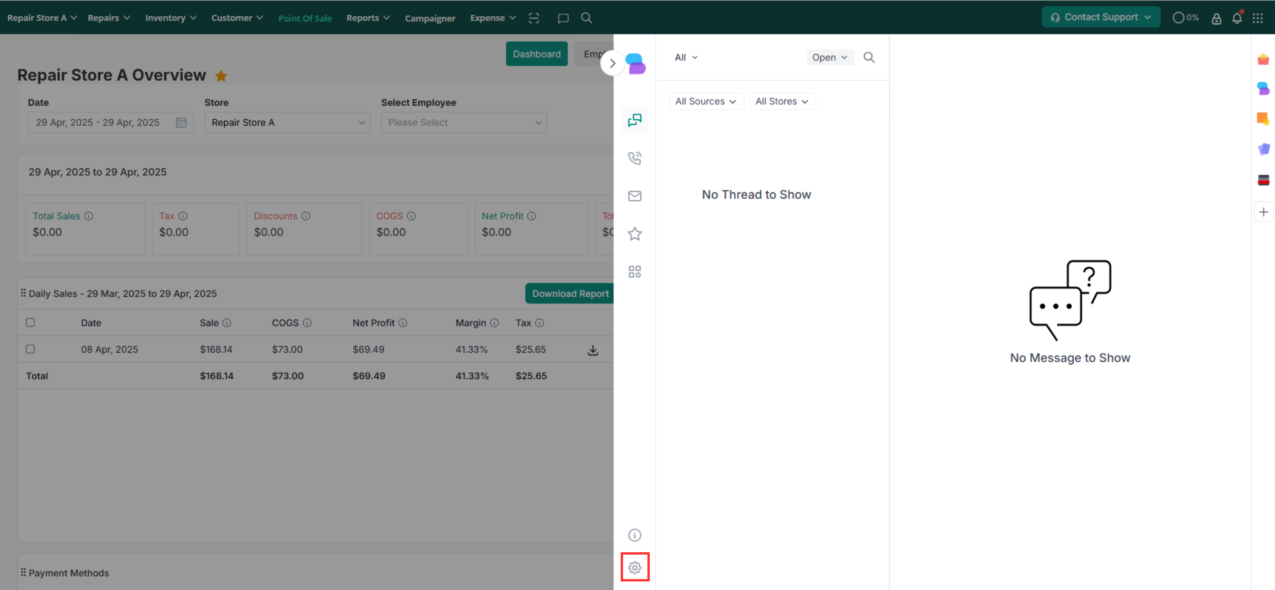Viewport: 1275px width, 590px height.
Task: Expand the All Stores filter dropdown
Action: 782,102
